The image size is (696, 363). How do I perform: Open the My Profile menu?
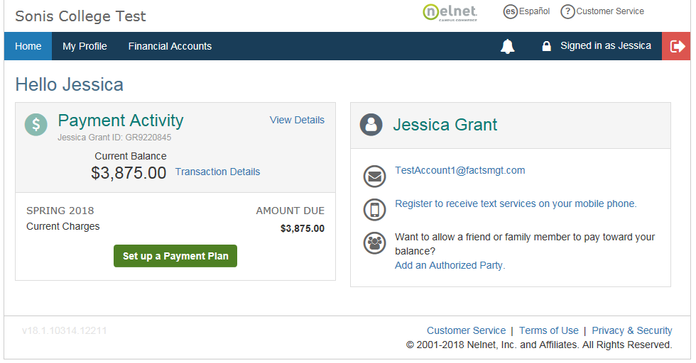pos(85,46)
